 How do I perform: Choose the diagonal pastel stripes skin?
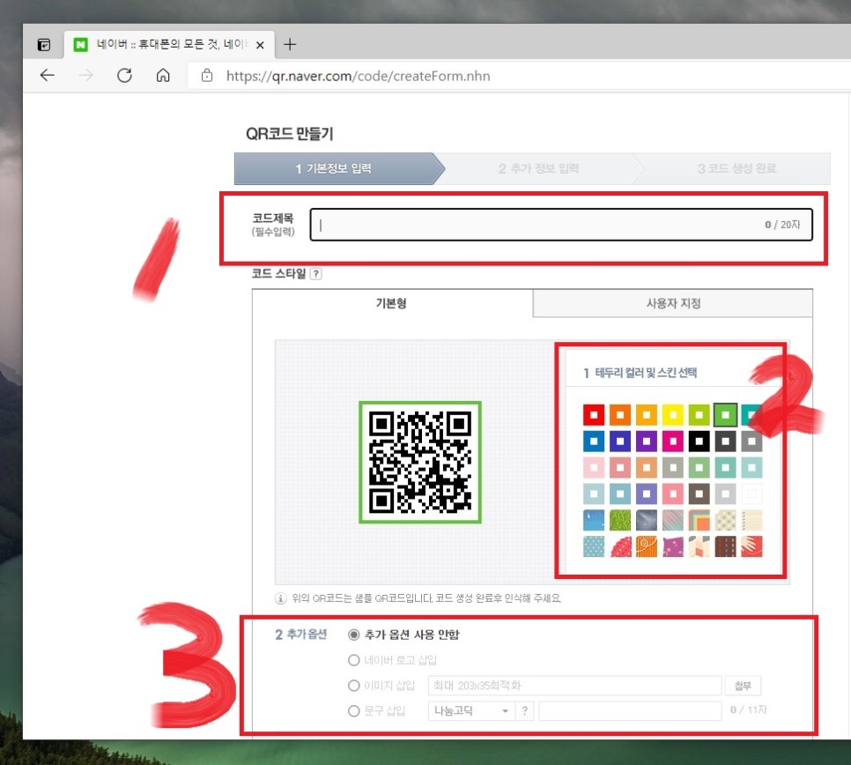672,520
